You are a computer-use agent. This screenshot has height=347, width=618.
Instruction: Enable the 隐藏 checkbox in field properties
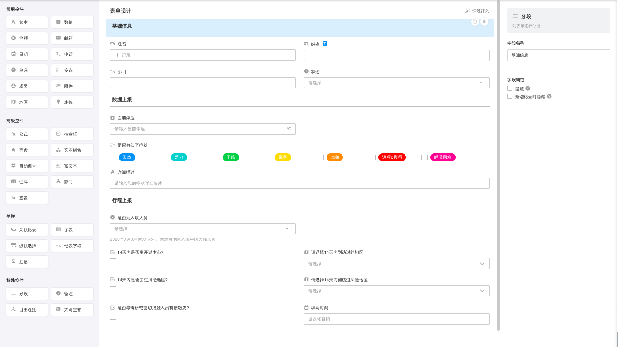pyautogui.click(x=510, y=89)
